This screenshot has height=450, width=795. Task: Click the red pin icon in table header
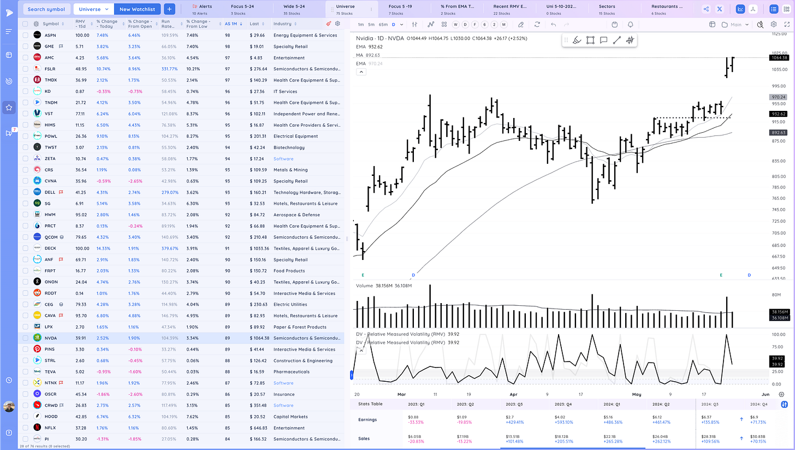328,24
